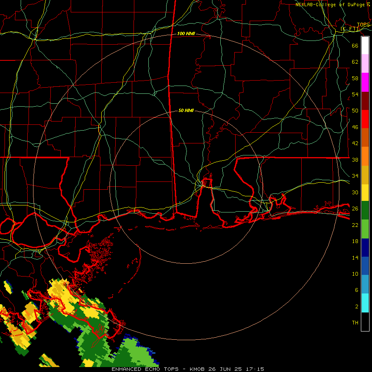Click the legend scale value 50
Screen dimensions: 372x372
coord(355,111)
